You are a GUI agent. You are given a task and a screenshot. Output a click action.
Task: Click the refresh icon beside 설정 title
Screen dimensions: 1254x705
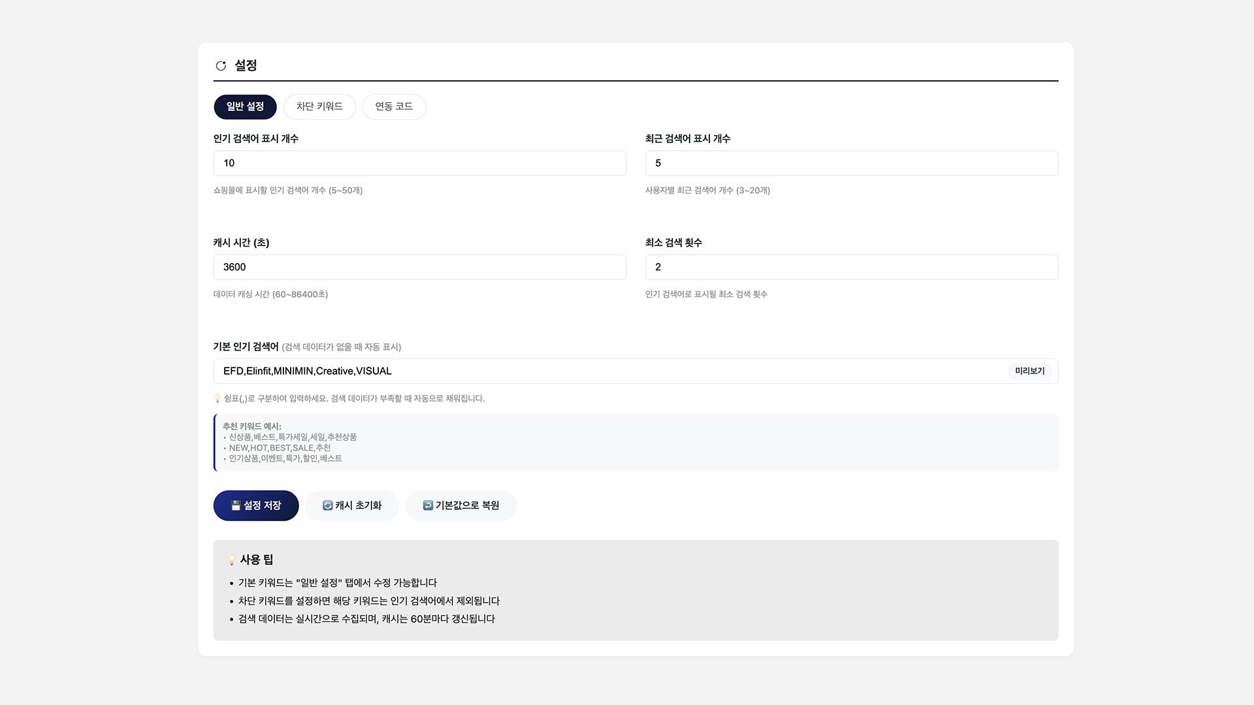click(221, 66)
